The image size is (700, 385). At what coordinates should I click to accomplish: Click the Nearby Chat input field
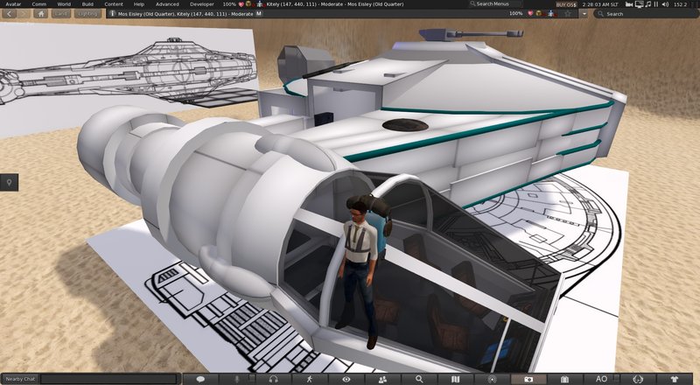coord(108,379)
